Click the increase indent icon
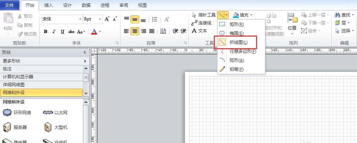Image resolution: width=357 pixels, height=143 pixels. tap(184, 31)
